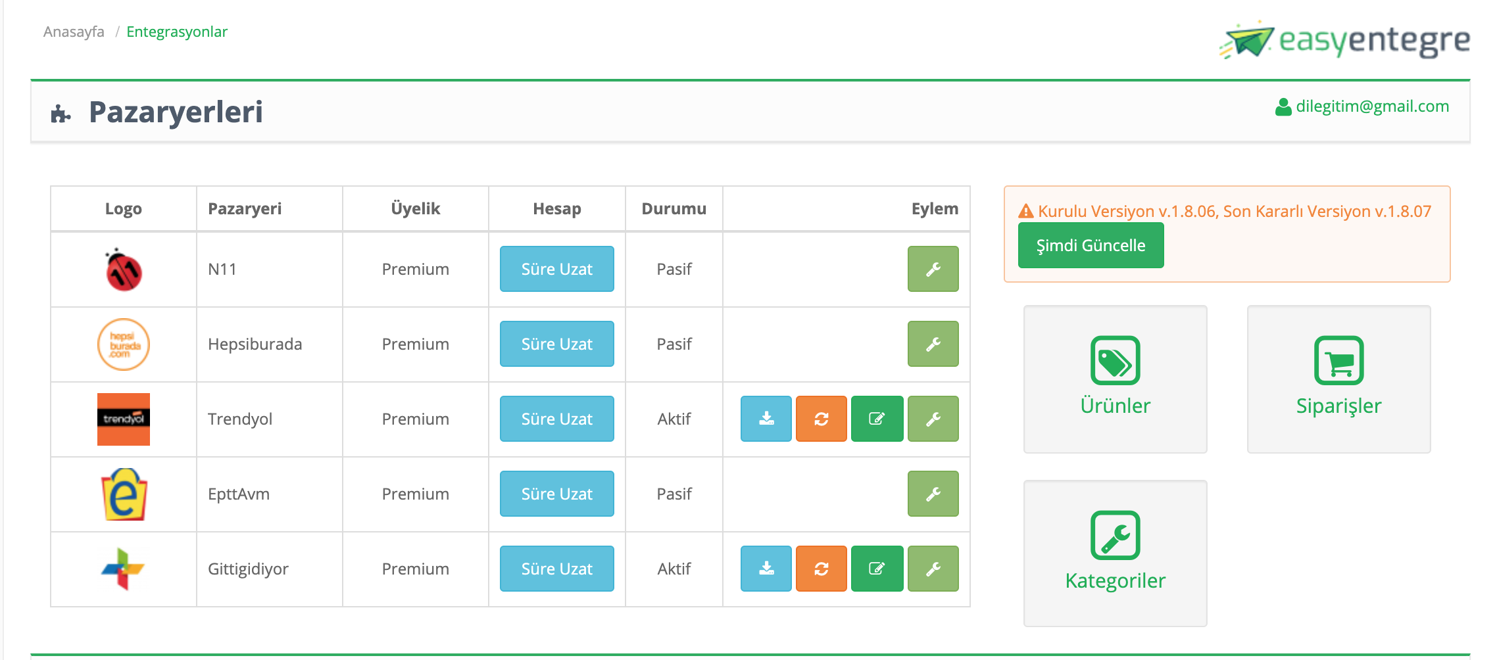Click the Hepsiburada logo
Screen dimensions: 1497x660
(124, 344)
